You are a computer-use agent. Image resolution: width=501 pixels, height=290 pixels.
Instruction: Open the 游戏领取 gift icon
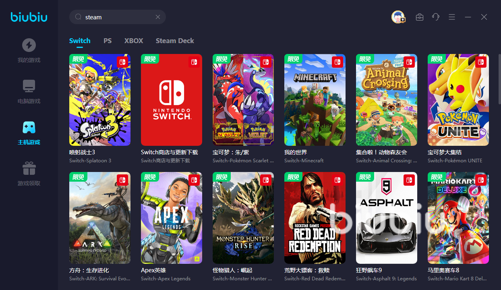point(29,169)
